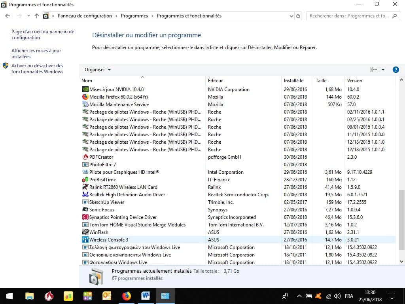Click the battery power tray icon
The width and height of the screenshot is (405, 304).
pos(309,296)
